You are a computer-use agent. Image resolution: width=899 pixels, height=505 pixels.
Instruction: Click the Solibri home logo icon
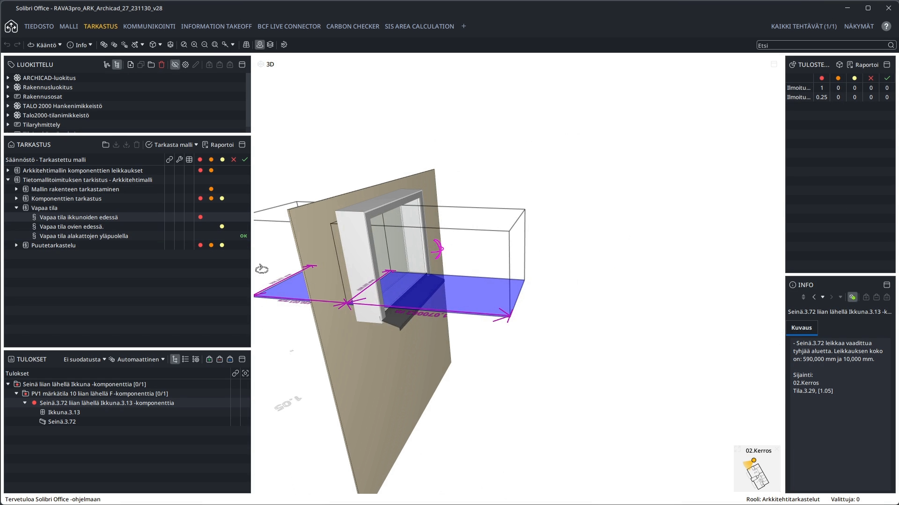click(11, 26)
